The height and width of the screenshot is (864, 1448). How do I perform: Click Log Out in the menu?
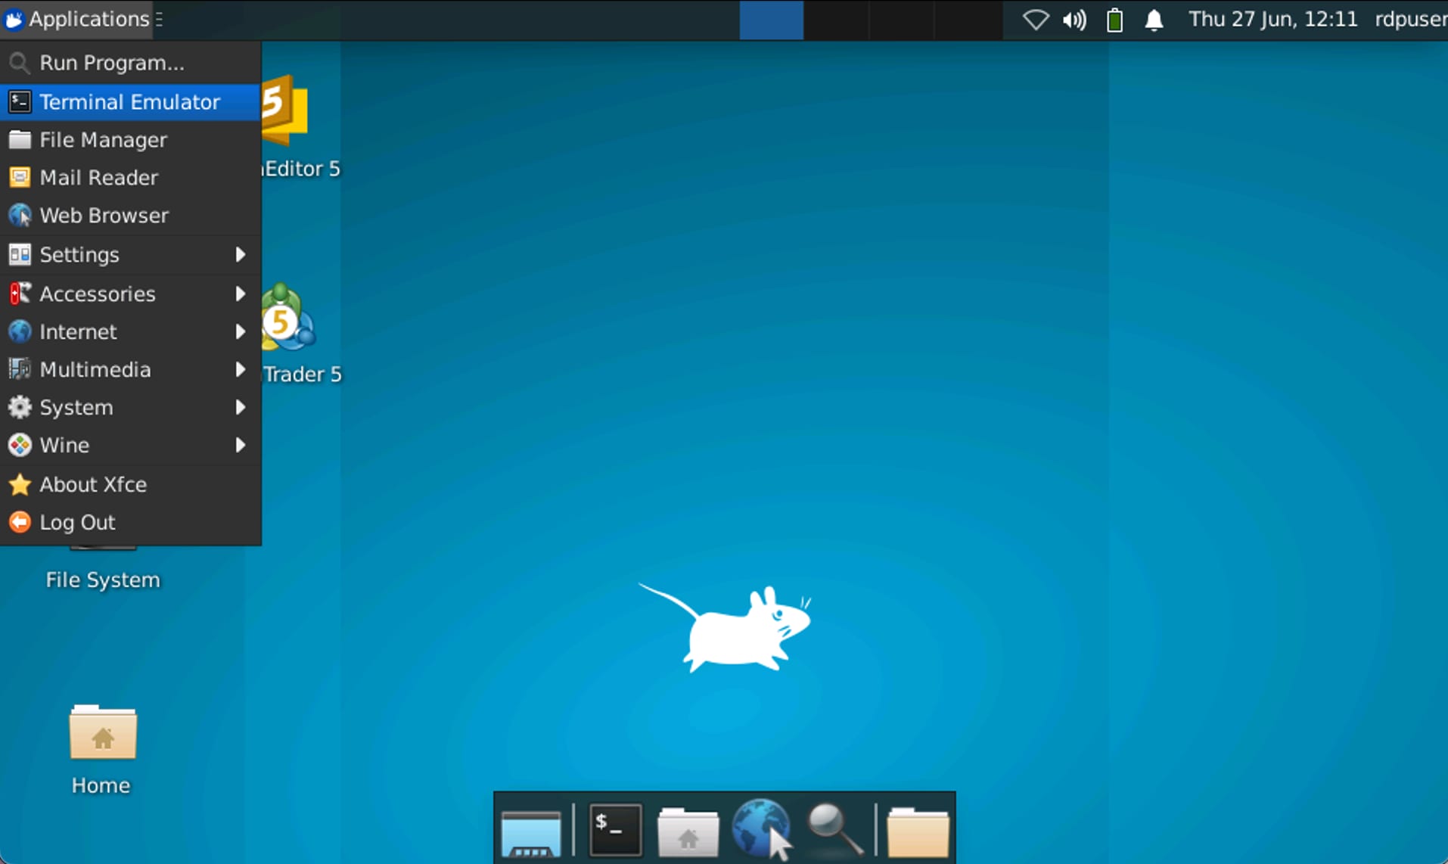pos(77,522)
